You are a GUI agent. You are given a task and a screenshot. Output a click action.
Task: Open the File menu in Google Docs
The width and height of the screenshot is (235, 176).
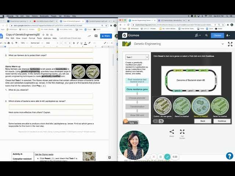pyautogui.click(x=7, y=38)
